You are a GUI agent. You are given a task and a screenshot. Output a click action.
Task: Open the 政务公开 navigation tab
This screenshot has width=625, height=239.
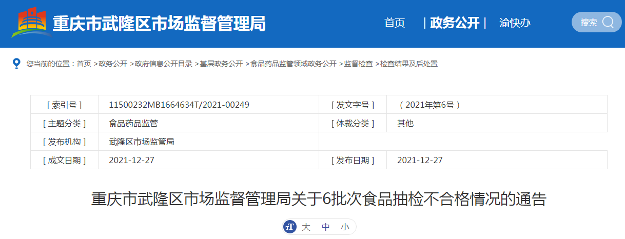454,23
